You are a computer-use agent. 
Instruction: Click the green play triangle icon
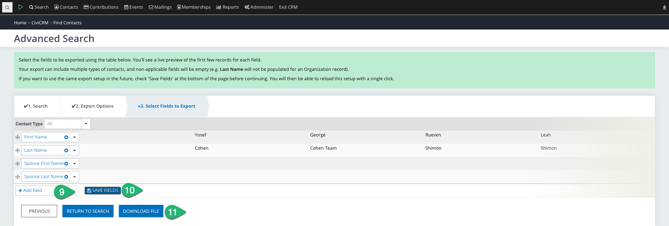(x=21, y=7)
